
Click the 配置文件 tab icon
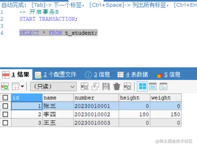pos(38,75)
